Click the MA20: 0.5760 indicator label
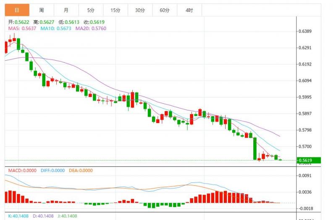 click(x=91, y=28)
